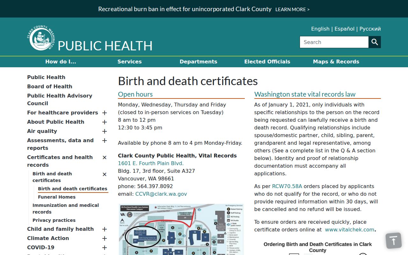The height and width of the screenshot is (255, 408).
Task: Click the back-to-top arrow button
Action: (393, 240)
